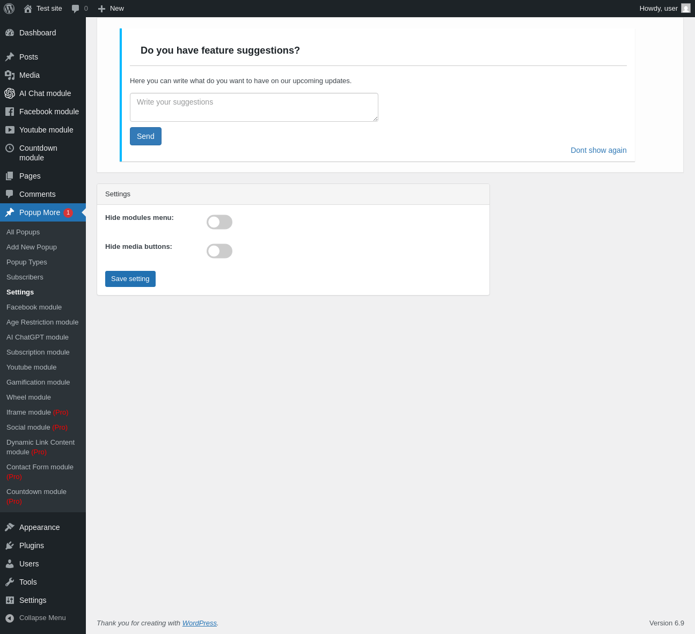Click the Appearance paintbrush icon
Viewport: 695px width, 634px height.
coord(10,527)
